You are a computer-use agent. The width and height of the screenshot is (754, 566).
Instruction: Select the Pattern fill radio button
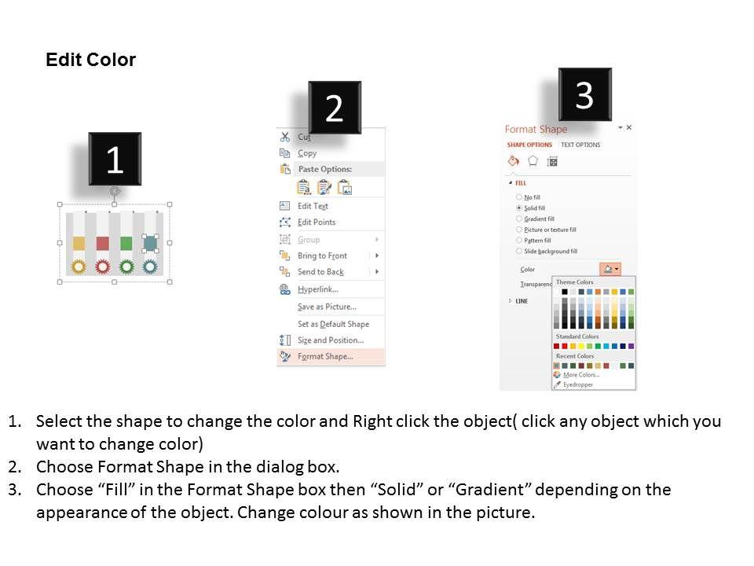pyautogui.click(x=519, y=241)
